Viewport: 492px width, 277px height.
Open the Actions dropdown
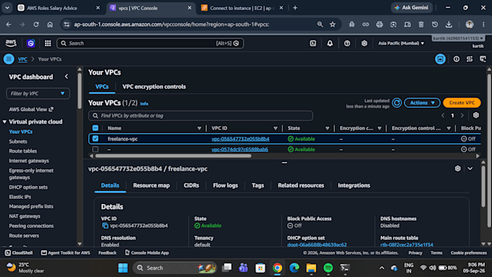[x=422, y=103]
